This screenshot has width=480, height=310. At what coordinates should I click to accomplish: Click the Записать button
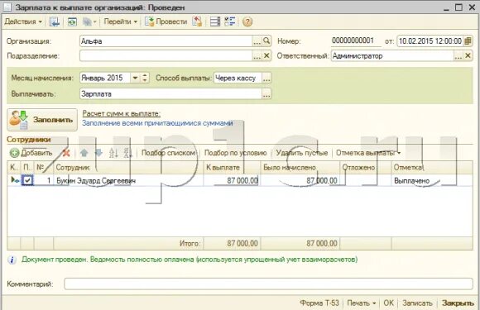coord(417,303)
